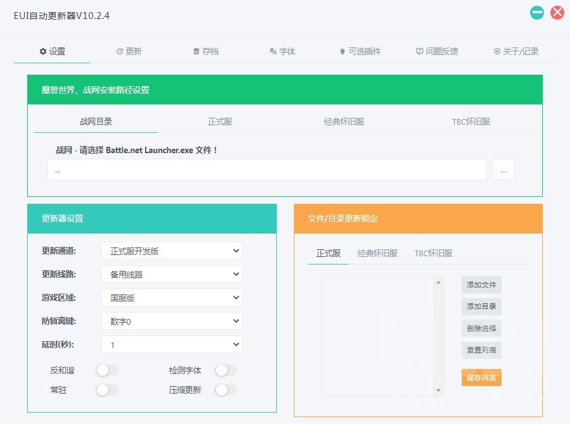Open the 更新通道 dropdown showing 正式服开发版
Screen dimensions: 570x424
click(171, 251)
